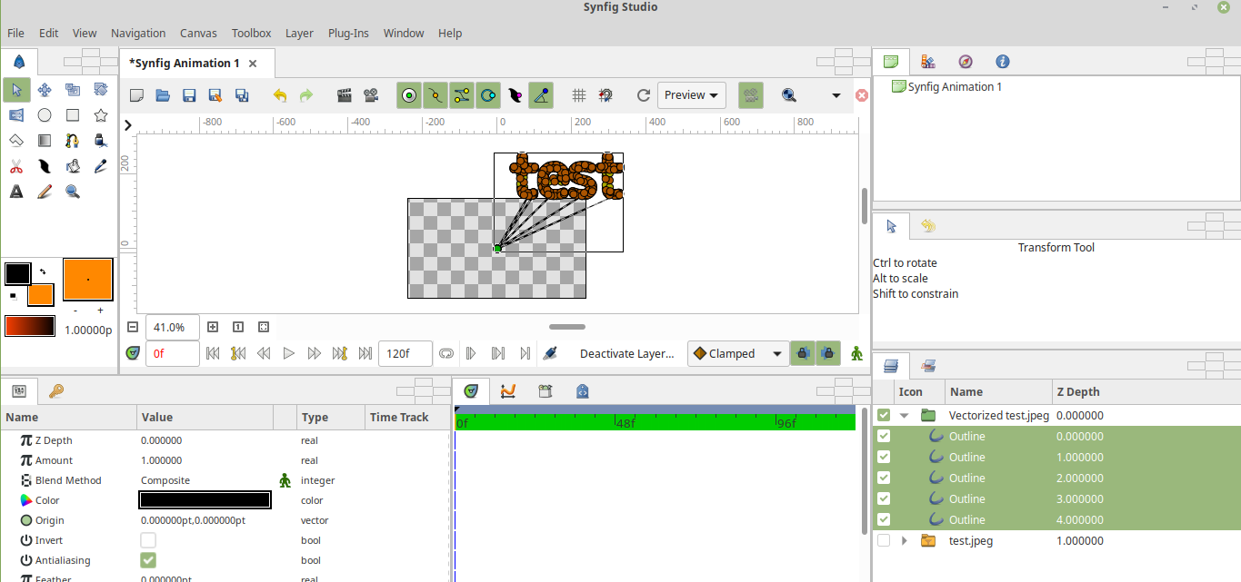Open the Clamped interpolation dropdown
Image resolution: width=1241 pixels, height=582 pixels.
point(737,353)
